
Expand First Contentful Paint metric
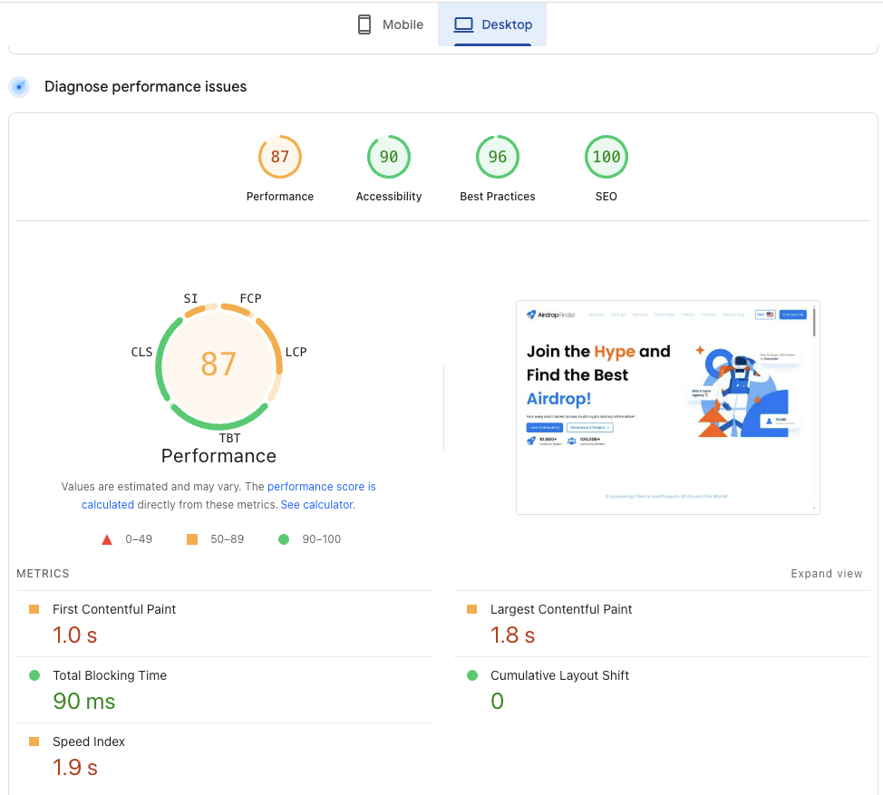114,609
